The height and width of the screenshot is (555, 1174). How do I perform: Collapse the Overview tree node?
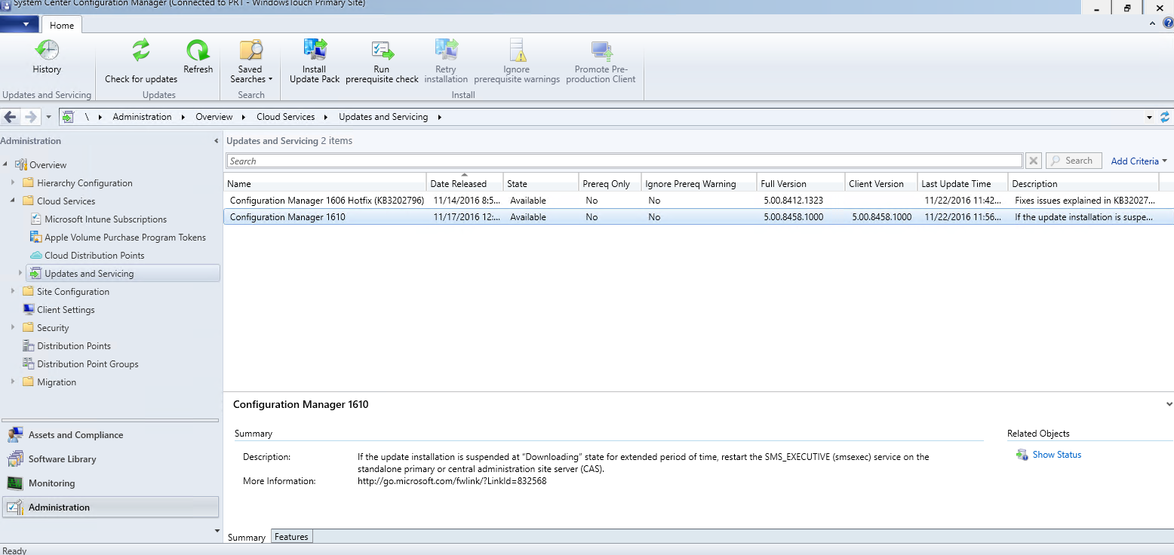6,164
